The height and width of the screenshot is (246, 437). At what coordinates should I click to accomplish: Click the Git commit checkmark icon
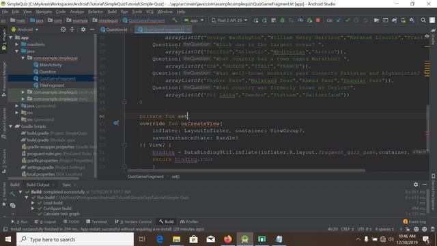(348, 20)
